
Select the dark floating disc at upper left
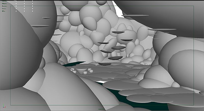tap(40, 26)
